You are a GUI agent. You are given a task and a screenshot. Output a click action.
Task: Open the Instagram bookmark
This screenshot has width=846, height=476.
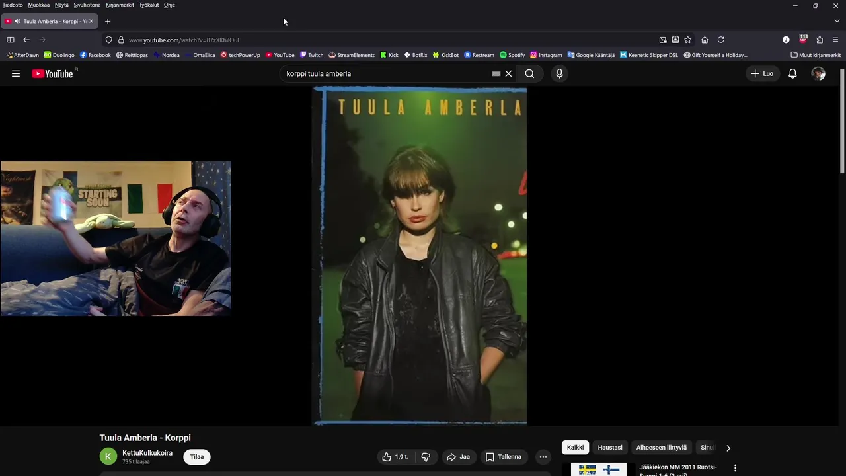[546, 55]
